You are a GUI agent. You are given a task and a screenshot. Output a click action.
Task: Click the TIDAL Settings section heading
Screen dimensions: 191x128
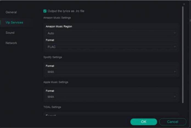52,107
